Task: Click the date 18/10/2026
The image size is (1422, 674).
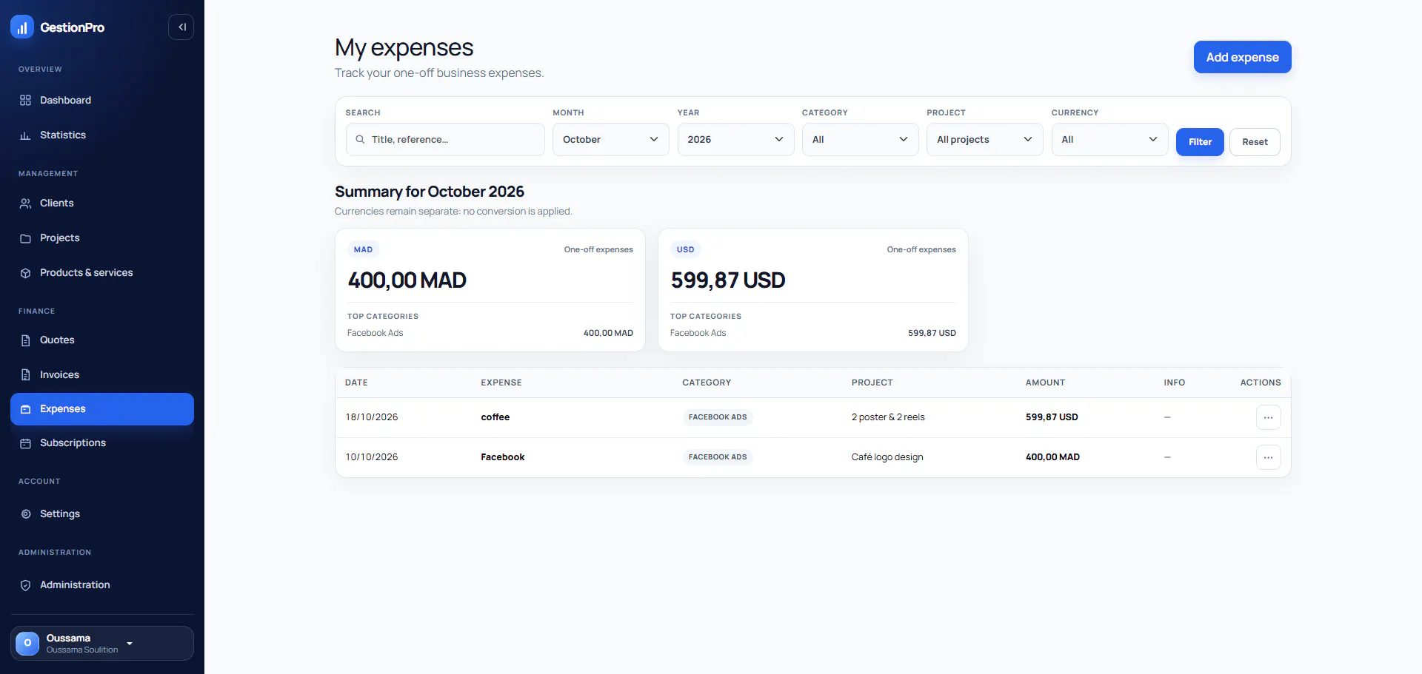Action: (x=372, y=417)
